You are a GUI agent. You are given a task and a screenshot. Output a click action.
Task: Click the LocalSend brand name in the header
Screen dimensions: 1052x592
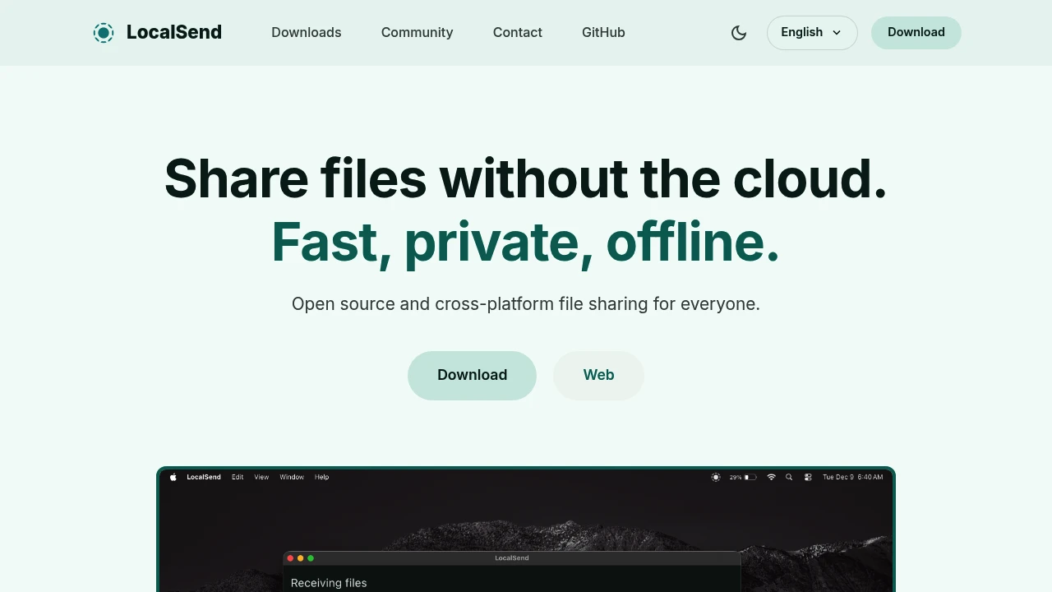[174, 33]
